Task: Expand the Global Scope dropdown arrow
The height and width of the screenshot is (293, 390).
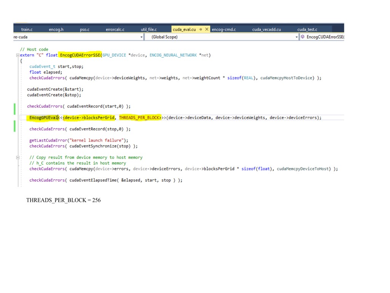Action: [x=297, y=37]
